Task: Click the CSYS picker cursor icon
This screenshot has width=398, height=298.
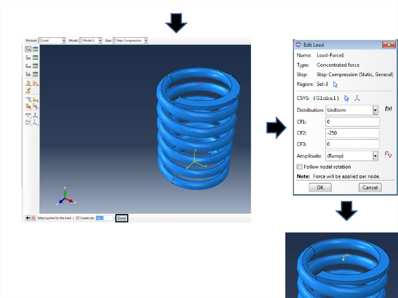Action: (347, 98)
